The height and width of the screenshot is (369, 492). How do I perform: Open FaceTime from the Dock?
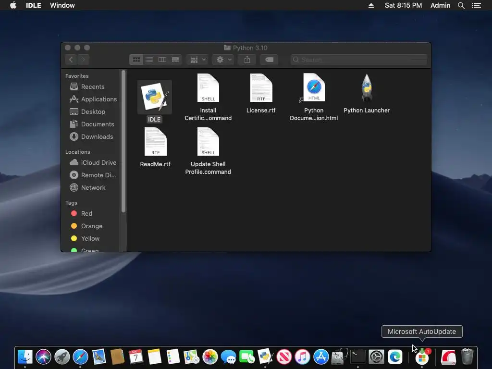[x=247, y=357]
